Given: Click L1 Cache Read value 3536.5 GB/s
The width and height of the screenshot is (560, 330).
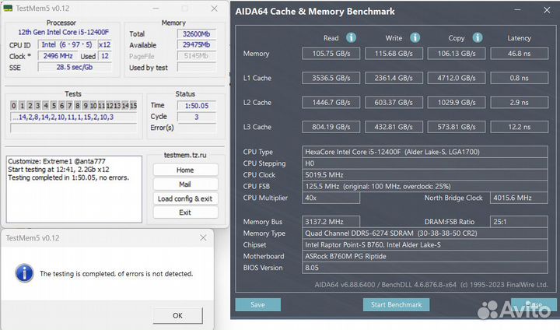Looking at the screenshot, I should click(331, 78).
